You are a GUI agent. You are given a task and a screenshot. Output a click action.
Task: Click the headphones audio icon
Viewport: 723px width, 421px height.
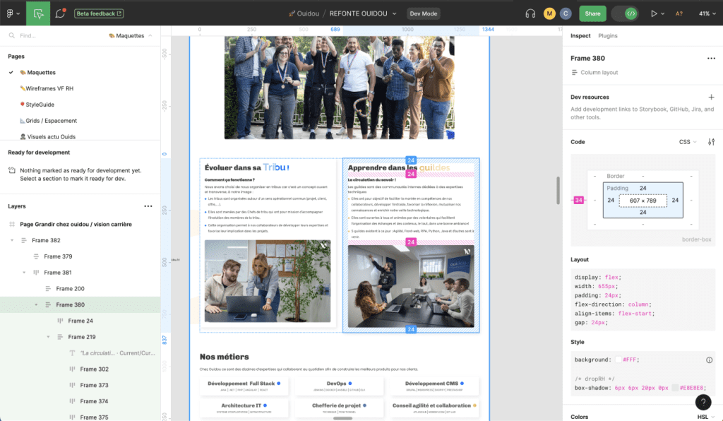(530, 13)
